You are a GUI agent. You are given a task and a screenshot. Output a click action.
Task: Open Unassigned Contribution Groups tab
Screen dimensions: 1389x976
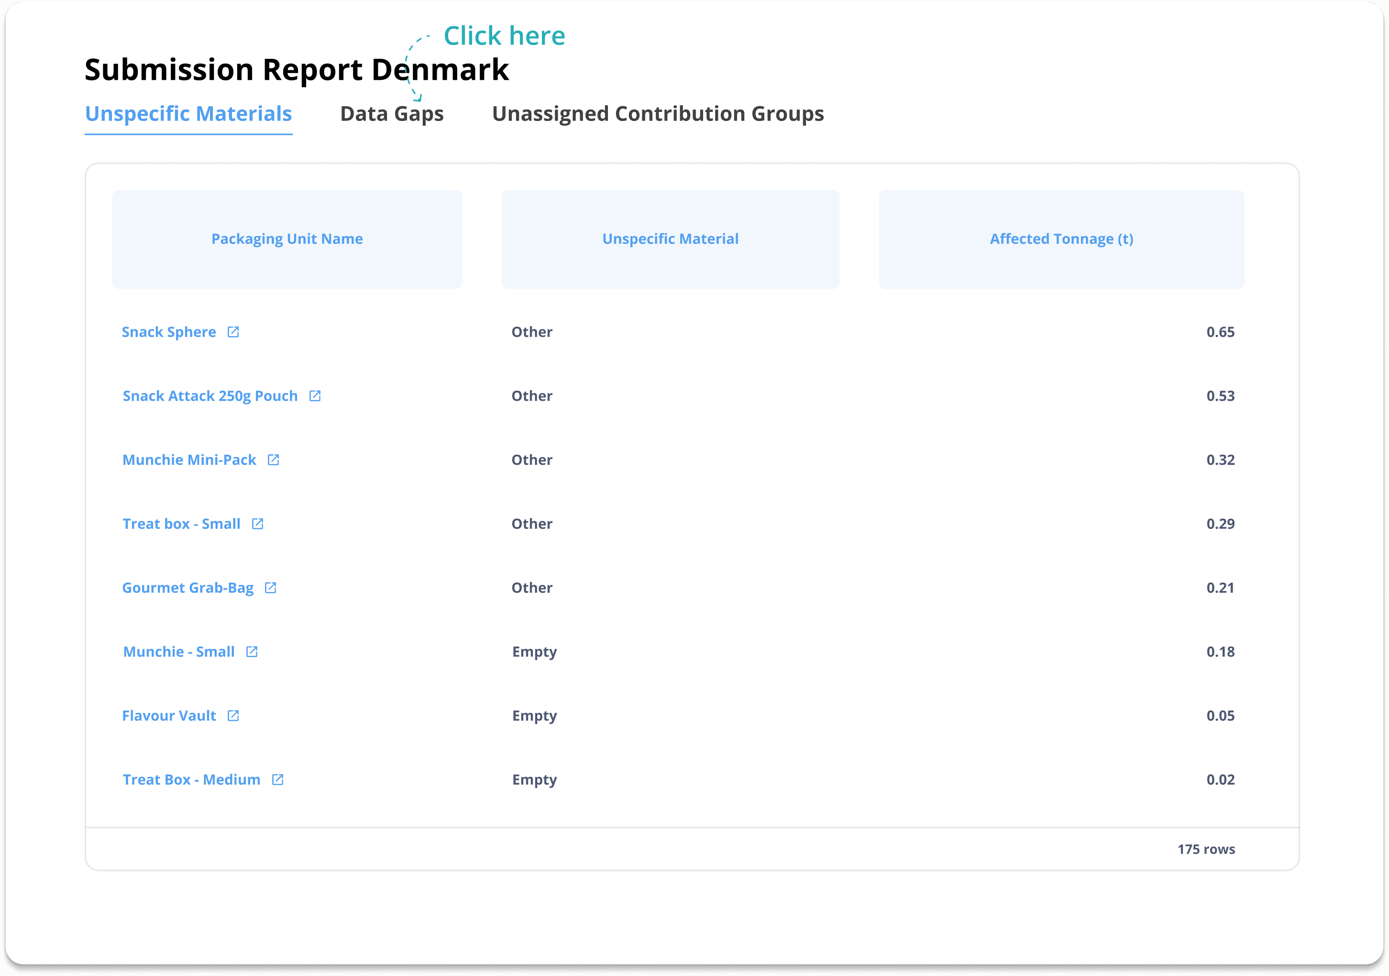coord(658,114)
